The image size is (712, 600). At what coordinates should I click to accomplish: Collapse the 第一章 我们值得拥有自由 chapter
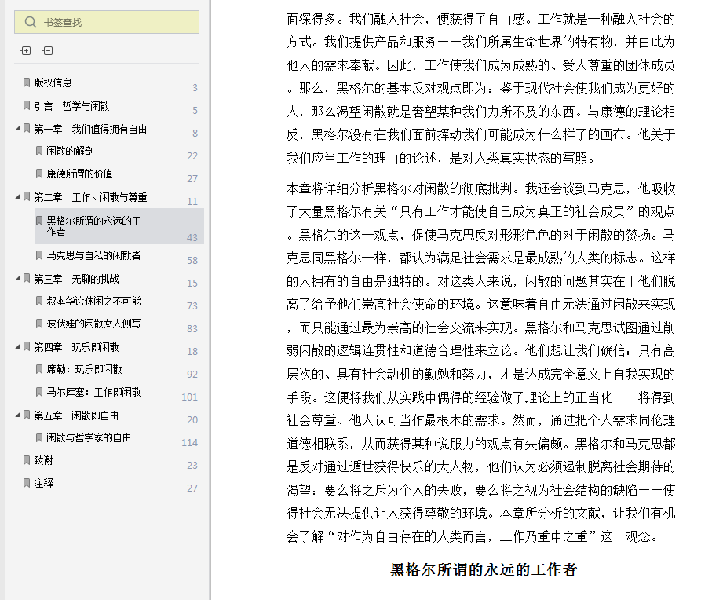pyautogui.click(x=17, y=129)
